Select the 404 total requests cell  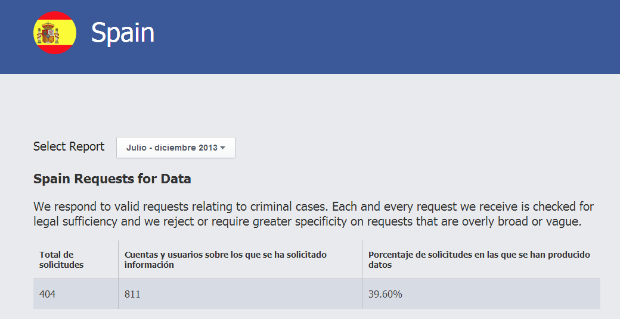(76, 294)
